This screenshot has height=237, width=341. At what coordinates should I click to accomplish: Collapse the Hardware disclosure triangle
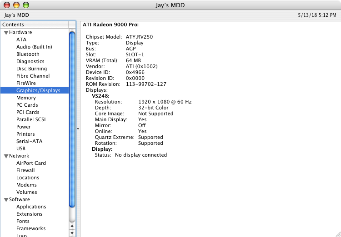[x=6, y=33]
